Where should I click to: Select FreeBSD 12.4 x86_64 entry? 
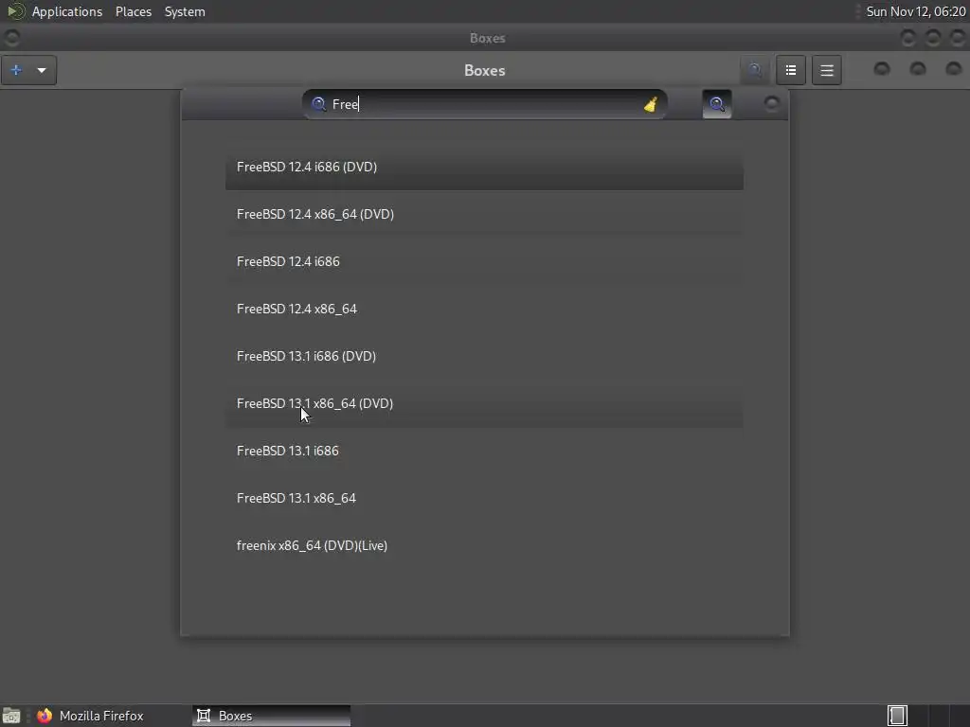(484, 309)
